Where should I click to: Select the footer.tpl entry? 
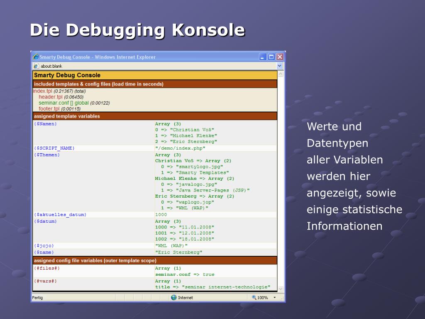49,109
